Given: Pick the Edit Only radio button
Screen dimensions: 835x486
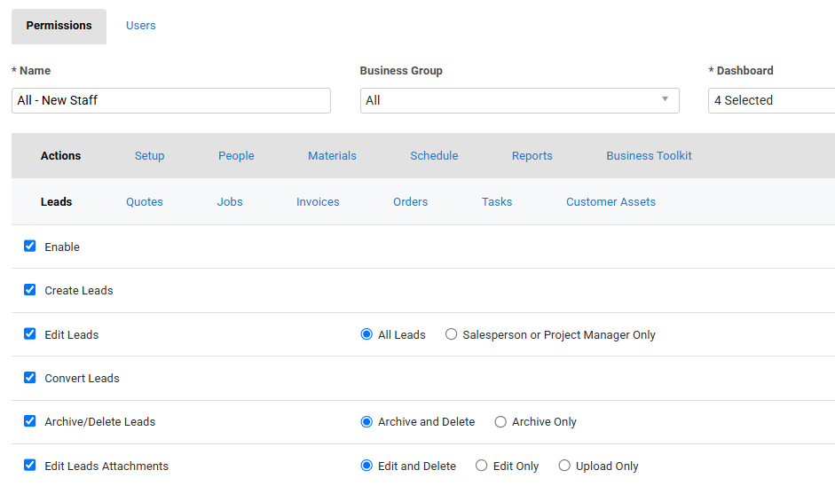Looking at the screenshot, I should click(482, 466).
